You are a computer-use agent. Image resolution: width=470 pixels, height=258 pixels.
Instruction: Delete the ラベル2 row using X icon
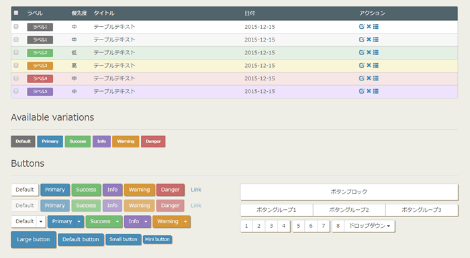click(x=369, y=52)
